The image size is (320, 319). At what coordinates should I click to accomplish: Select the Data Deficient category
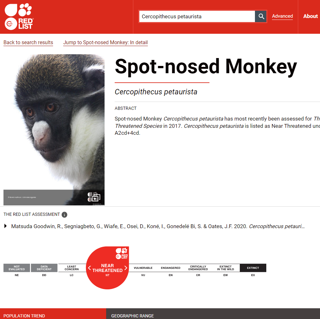44,268
